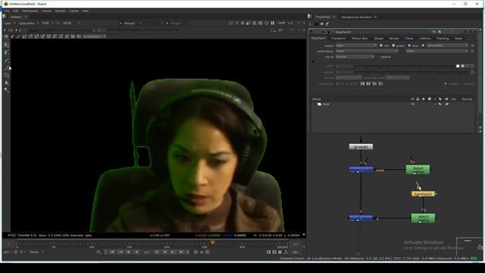Select the Premult1 node in node graph

coord(361,147)
